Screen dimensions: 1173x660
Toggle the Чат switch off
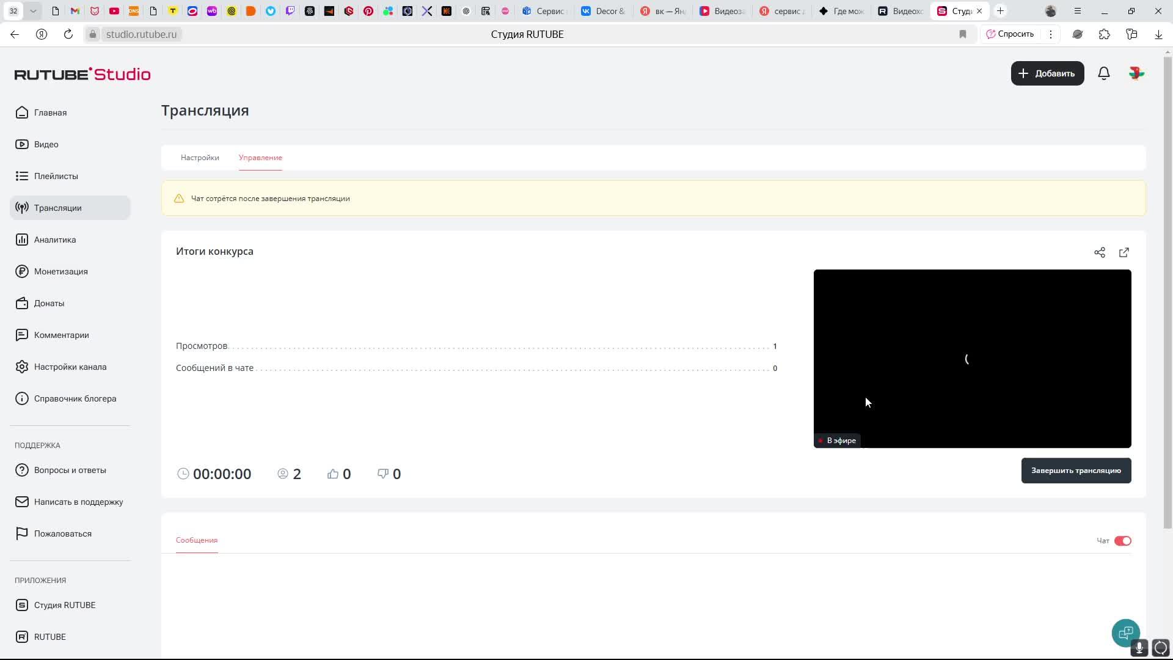tap(1122, 541)
